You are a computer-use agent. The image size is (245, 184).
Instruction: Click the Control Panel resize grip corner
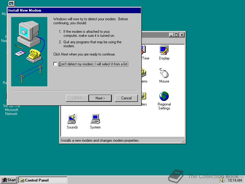pyautogui.click(x=183, y=141)
